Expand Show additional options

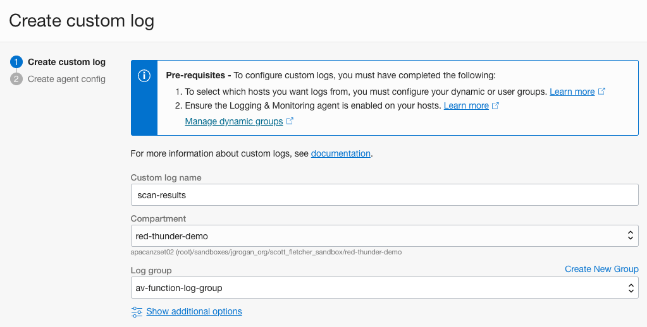[194, 311]
